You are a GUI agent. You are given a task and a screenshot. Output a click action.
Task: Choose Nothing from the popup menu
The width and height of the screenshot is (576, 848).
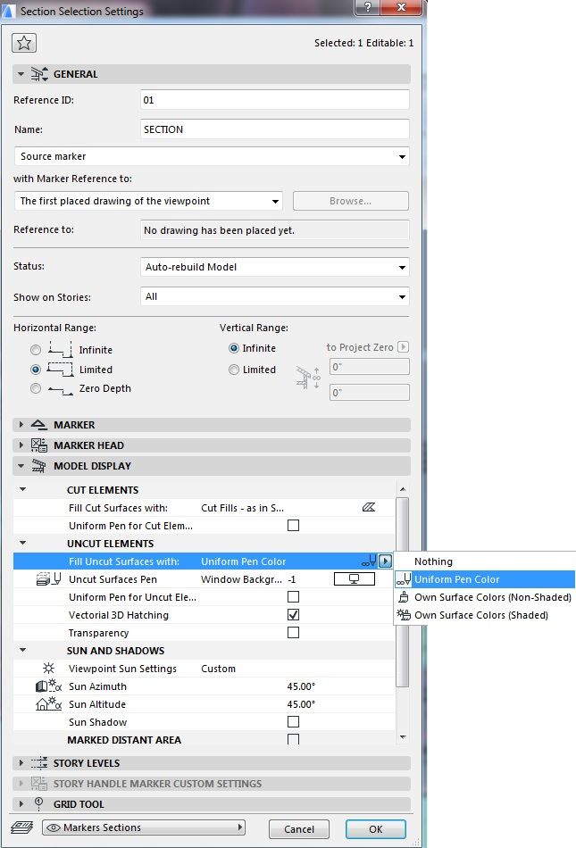tap(485, 561)
